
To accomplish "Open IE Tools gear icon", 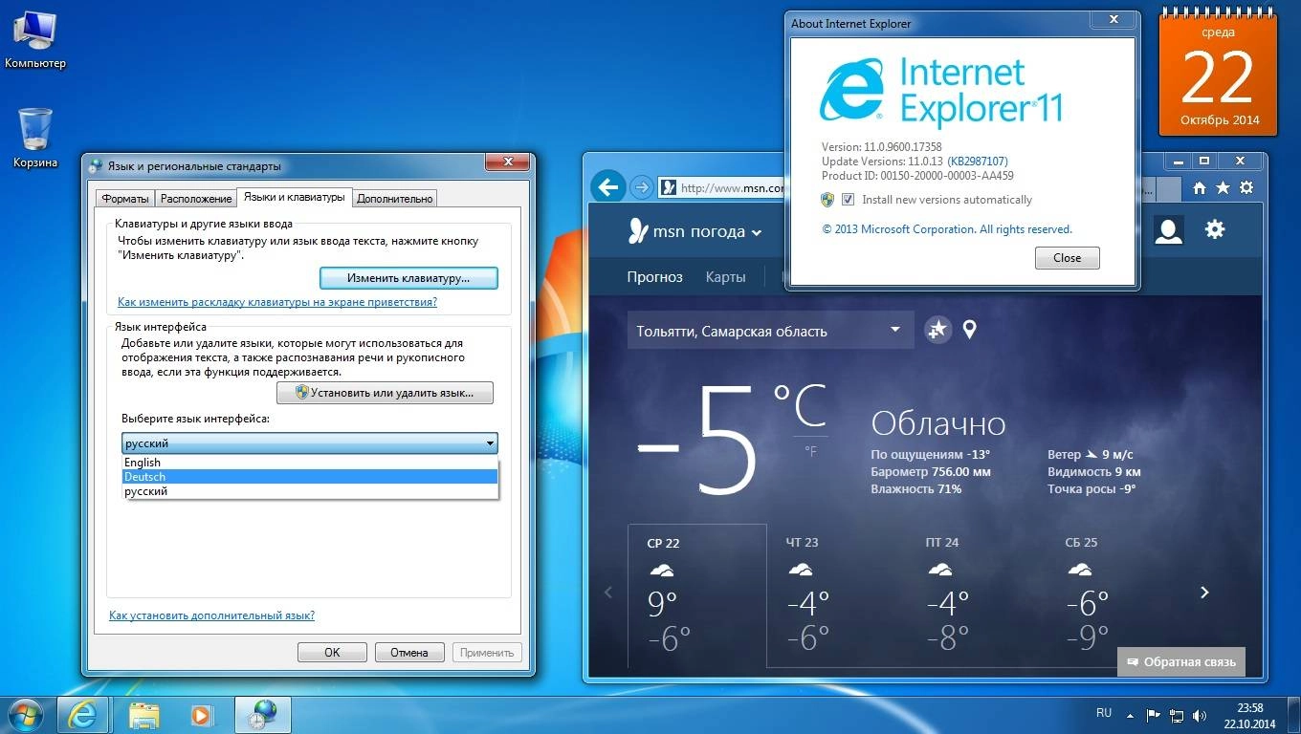I will (1246, 188).
